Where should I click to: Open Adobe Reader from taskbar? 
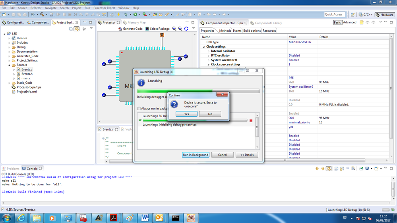pyautogui.click(x=113, y=218)
